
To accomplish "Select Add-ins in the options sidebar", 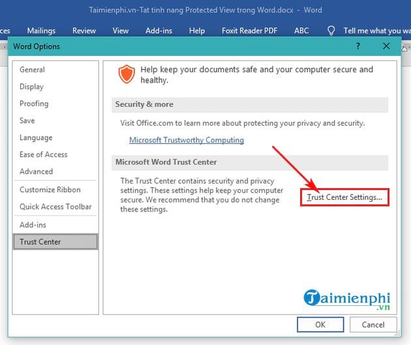I will tap(34, 225).
